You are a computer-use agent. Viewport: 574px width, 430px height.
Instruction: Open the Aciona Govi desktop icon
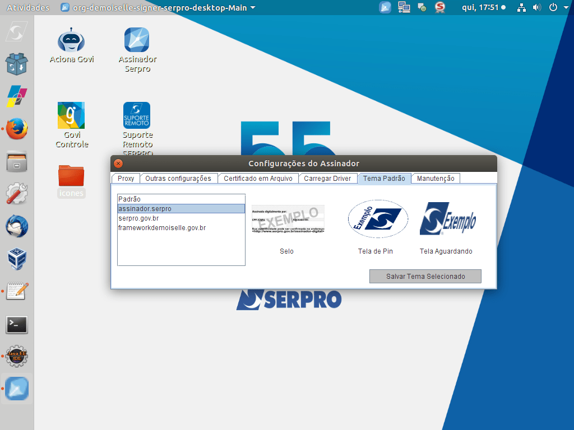tap(71, 41)
